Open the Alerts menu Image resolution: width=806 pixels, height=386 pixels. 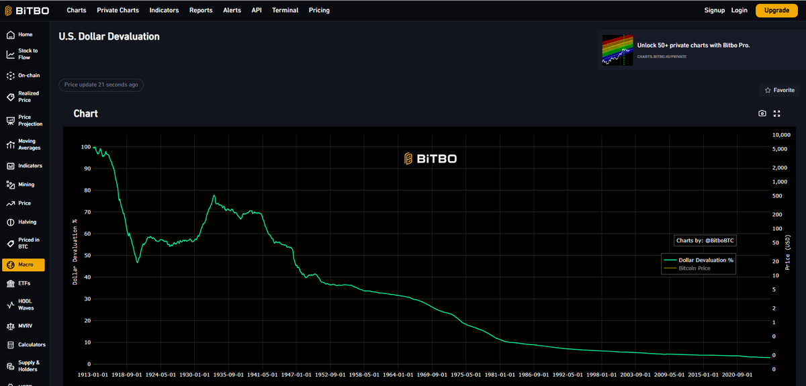[232, 10]
